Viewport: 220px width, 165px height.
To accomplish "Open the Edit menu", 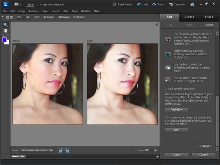I will tap(12, 11).
